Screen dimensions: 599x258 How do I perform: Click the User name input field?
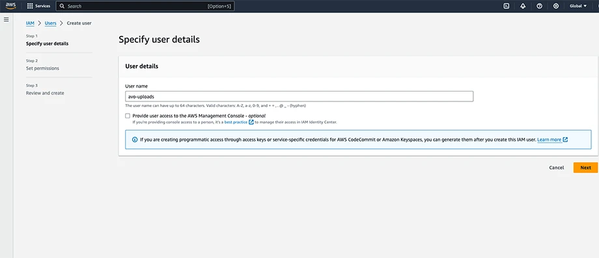pyautogui.click(x=299, y=96)
